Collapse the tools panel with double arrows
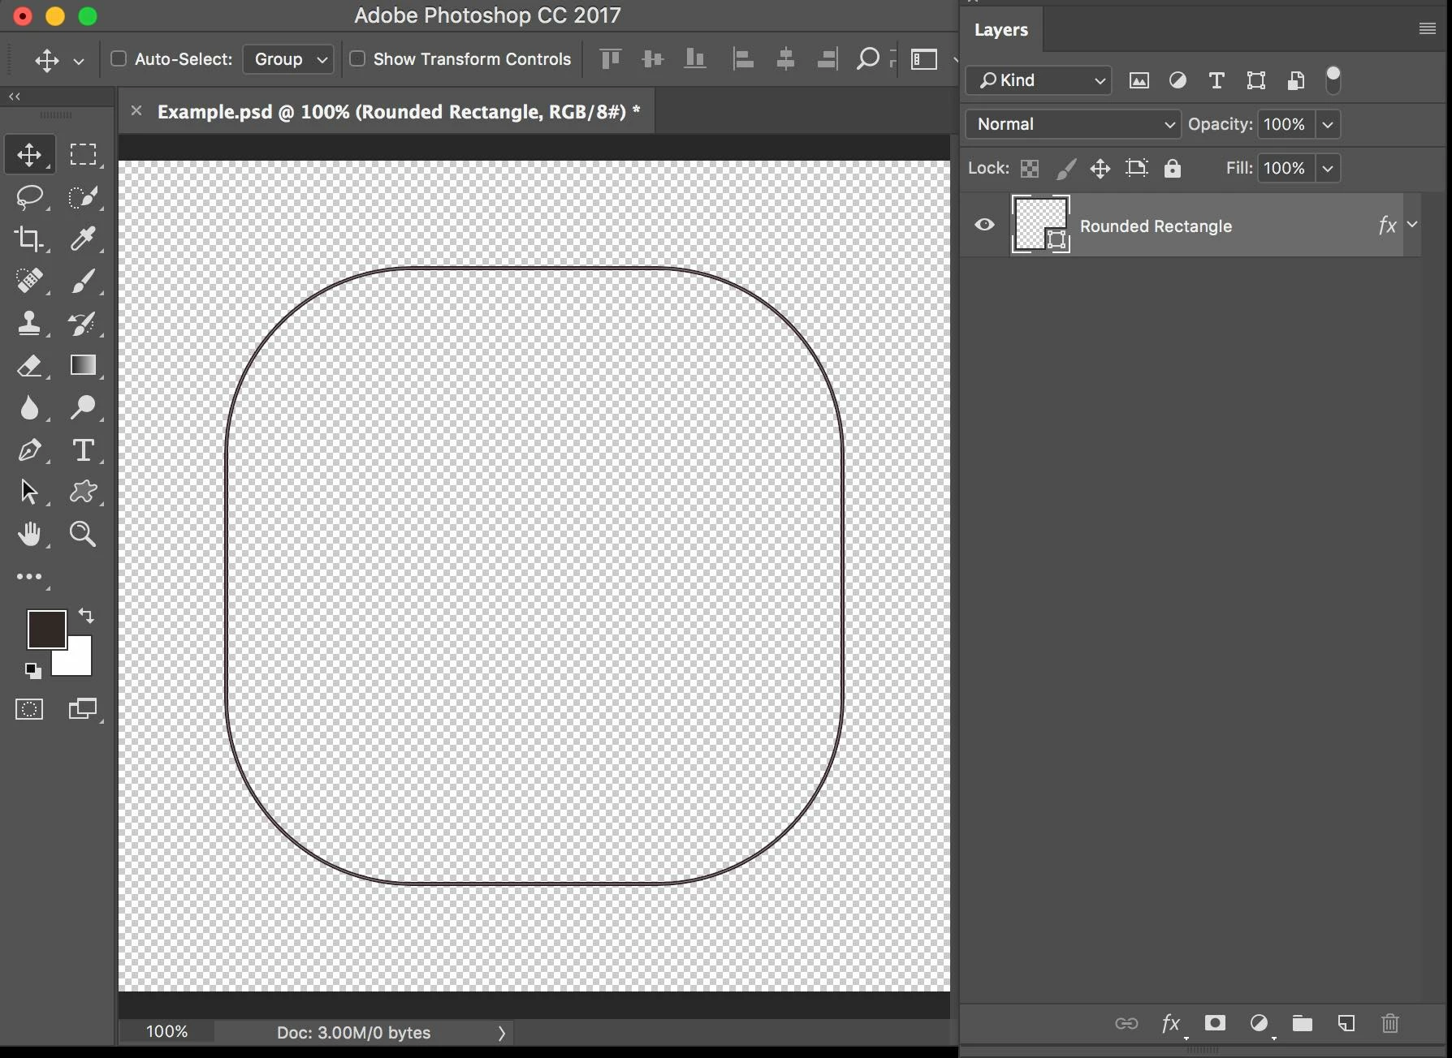 click(x=15, y=97)
